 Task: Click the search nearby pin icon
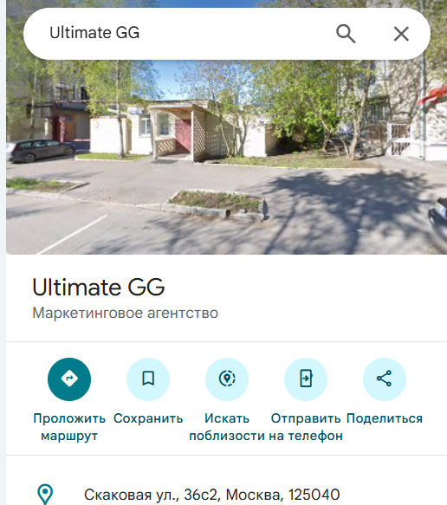click(227, 379)
